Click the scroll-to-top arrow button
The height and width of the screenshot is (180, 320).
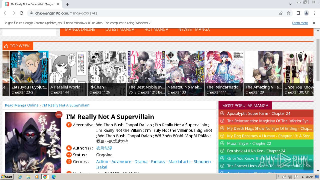coord(308,165)
